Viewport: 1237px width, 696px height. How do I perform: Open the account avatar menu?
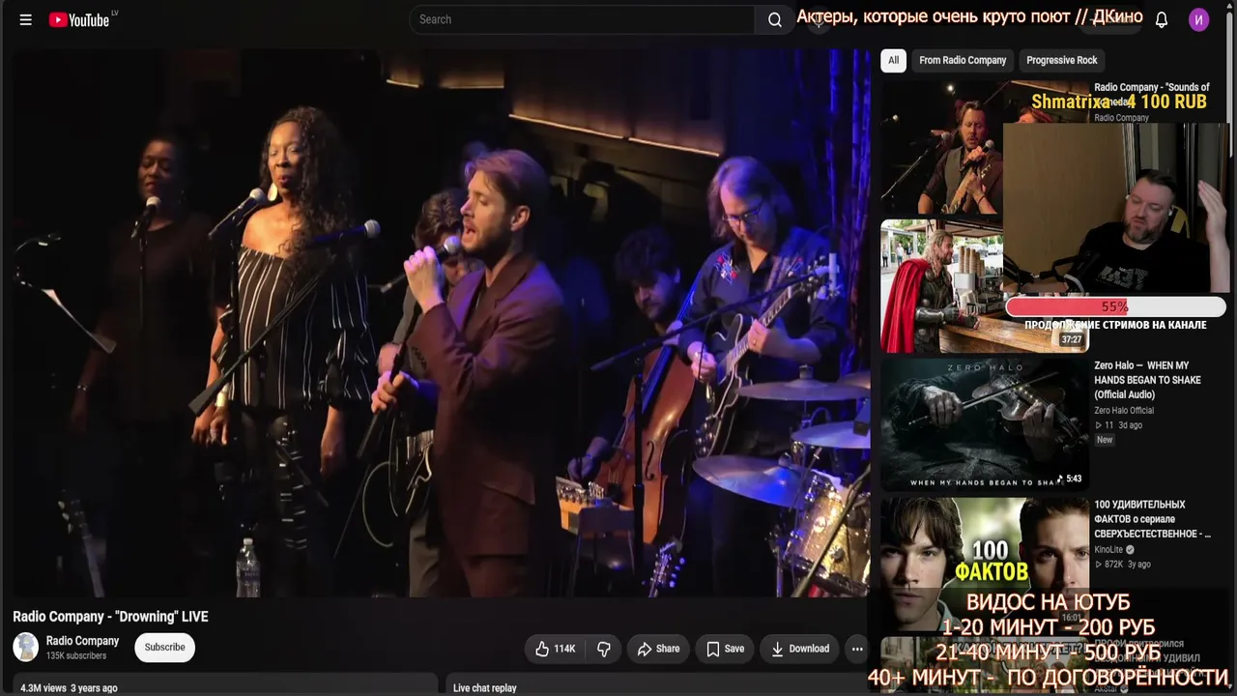(x=1199, y=19)
